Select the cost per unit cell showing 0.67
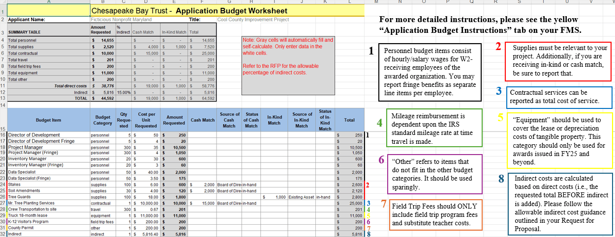 pyautogui.click(x=147, y=209)
